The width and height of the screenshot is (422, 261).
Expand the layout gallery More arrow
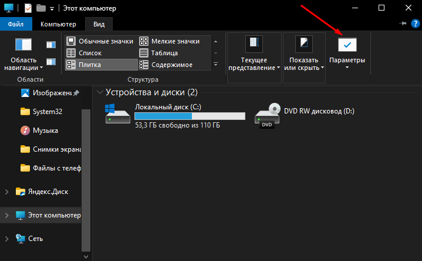coord(215,65)
